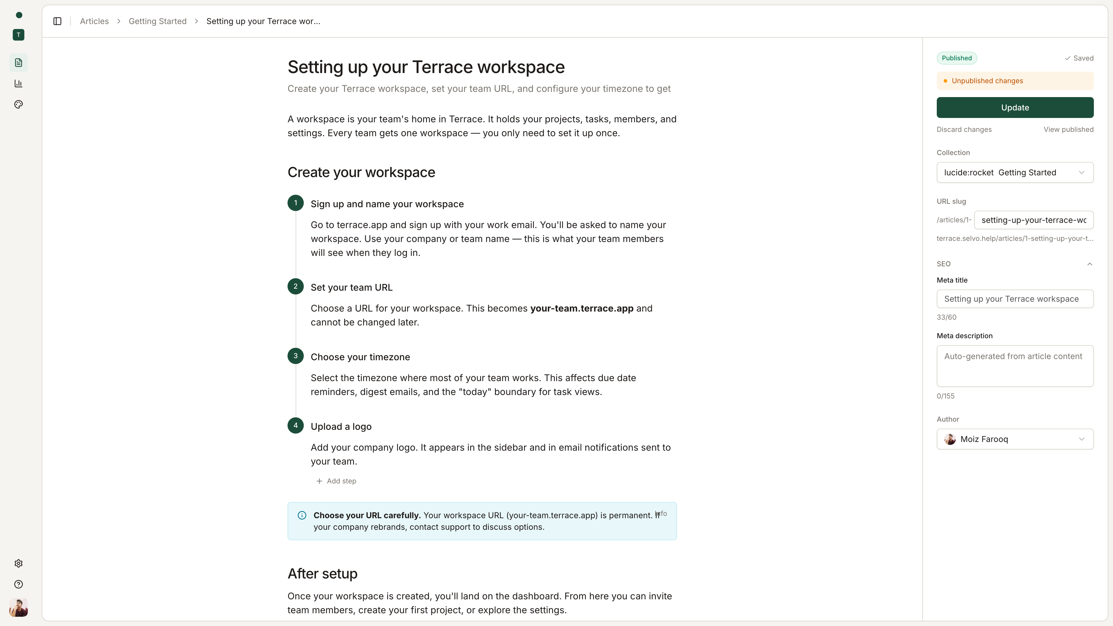Click the info icon in callout
1113x626 pixels.
pos(302,515)
